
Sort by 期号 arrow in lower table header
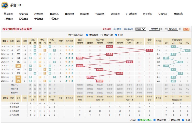coord(8,98)
